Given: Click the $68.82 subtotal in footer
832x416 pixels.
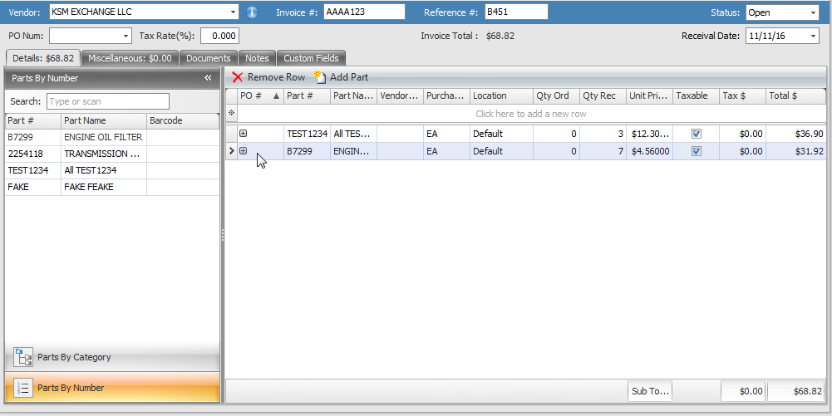Looking at the screenshot, I should pos(796,392).
